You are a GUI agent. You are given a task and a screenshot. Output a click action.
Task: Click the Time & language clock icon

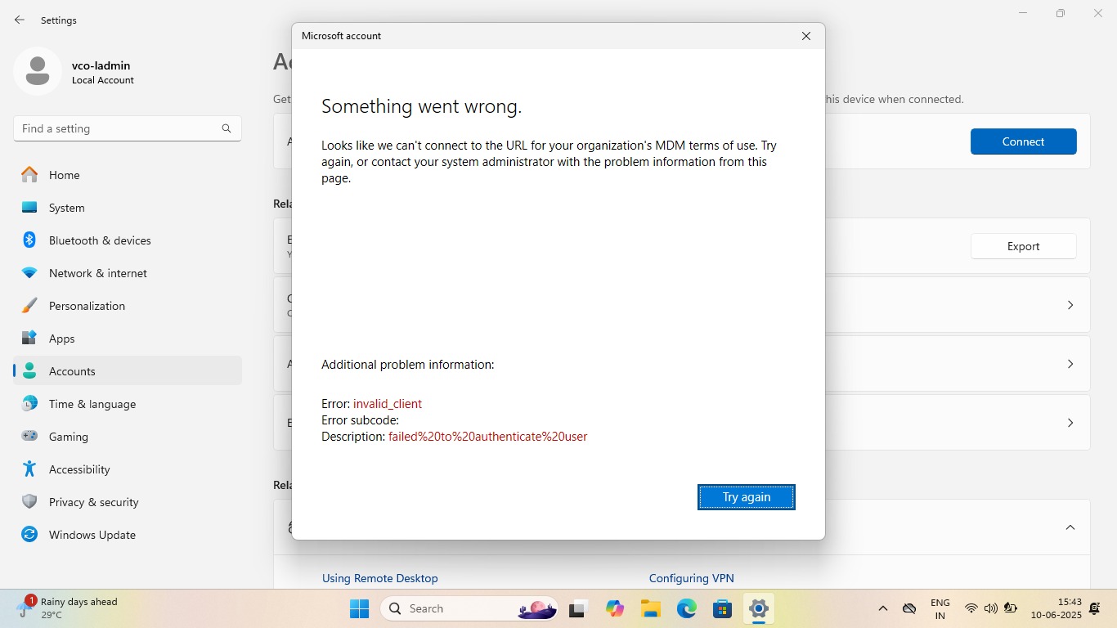click(29, 403)
